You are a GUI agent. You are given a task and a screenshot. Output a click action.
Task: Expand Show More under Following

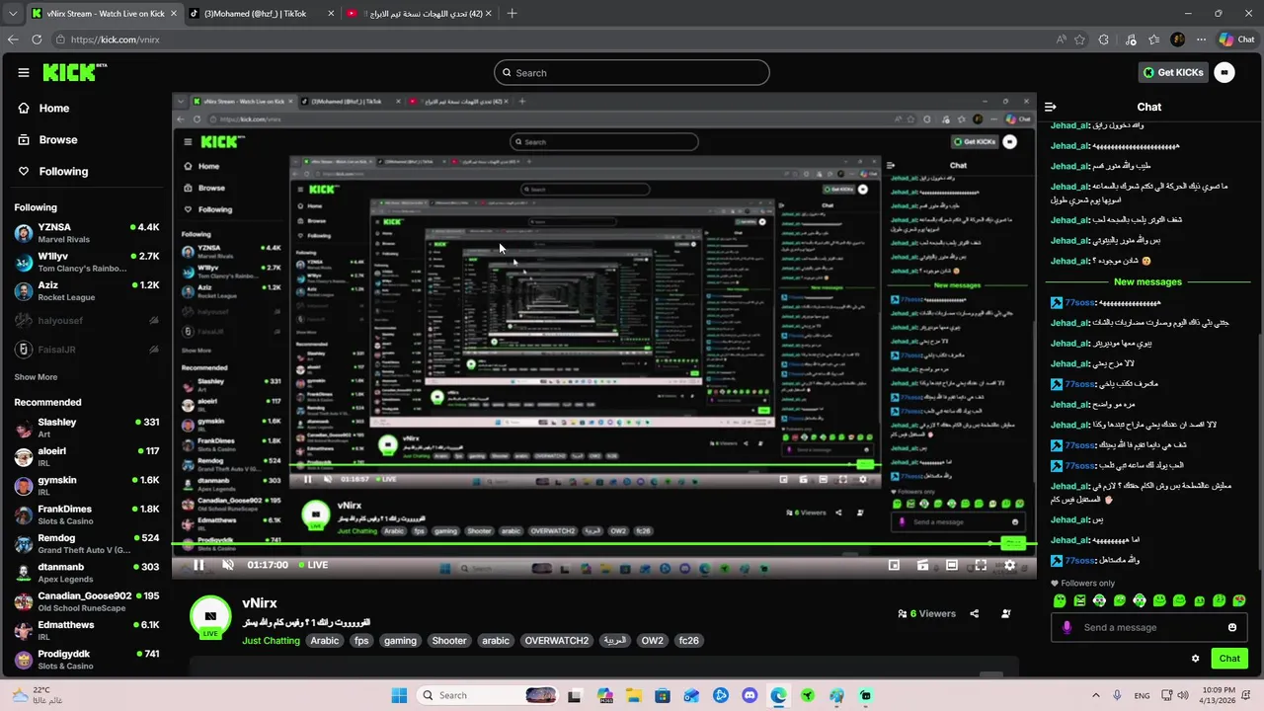point(36,377)
